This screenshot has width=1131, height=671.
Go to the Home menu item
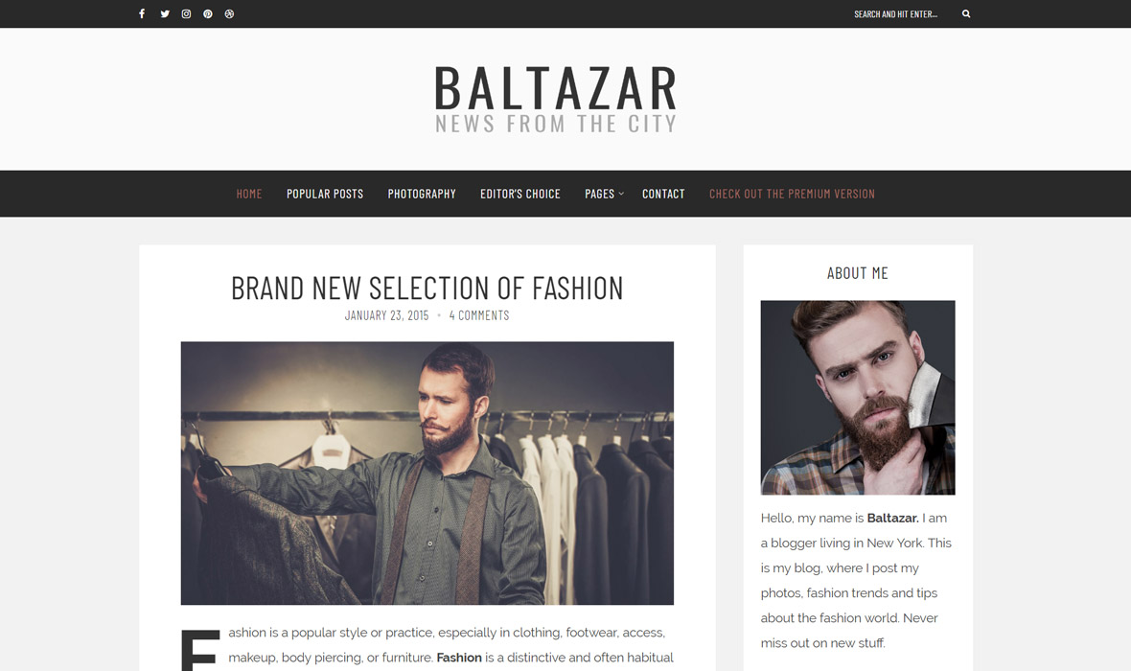[x=249, y=194]
